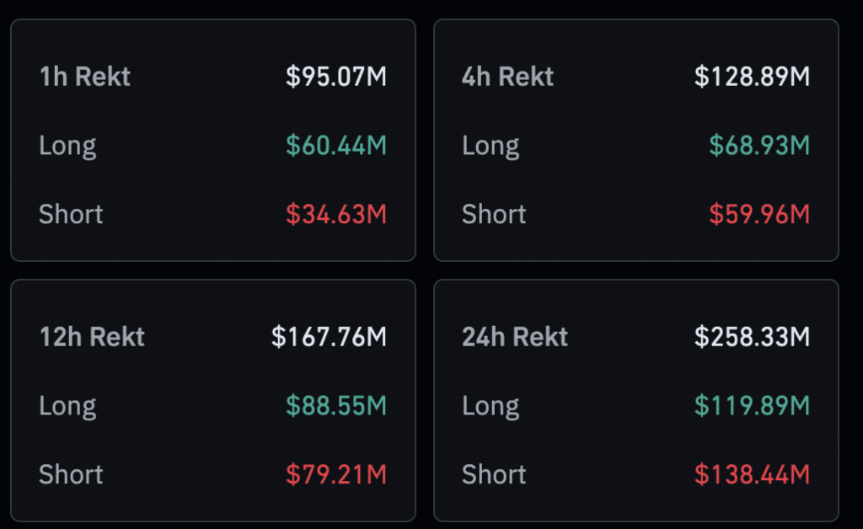Click the 12h long value $88.55M
The height and width of the screenshot is (529, 863).
pos(336,406)
